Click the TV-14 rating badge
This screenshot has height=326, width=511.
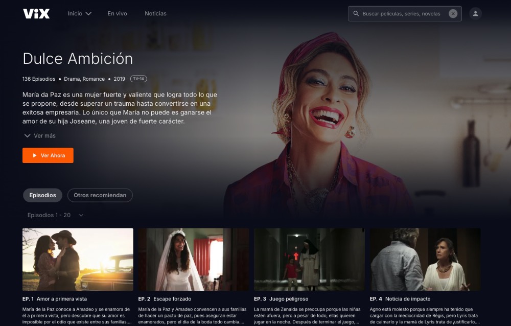coord(138,79)
